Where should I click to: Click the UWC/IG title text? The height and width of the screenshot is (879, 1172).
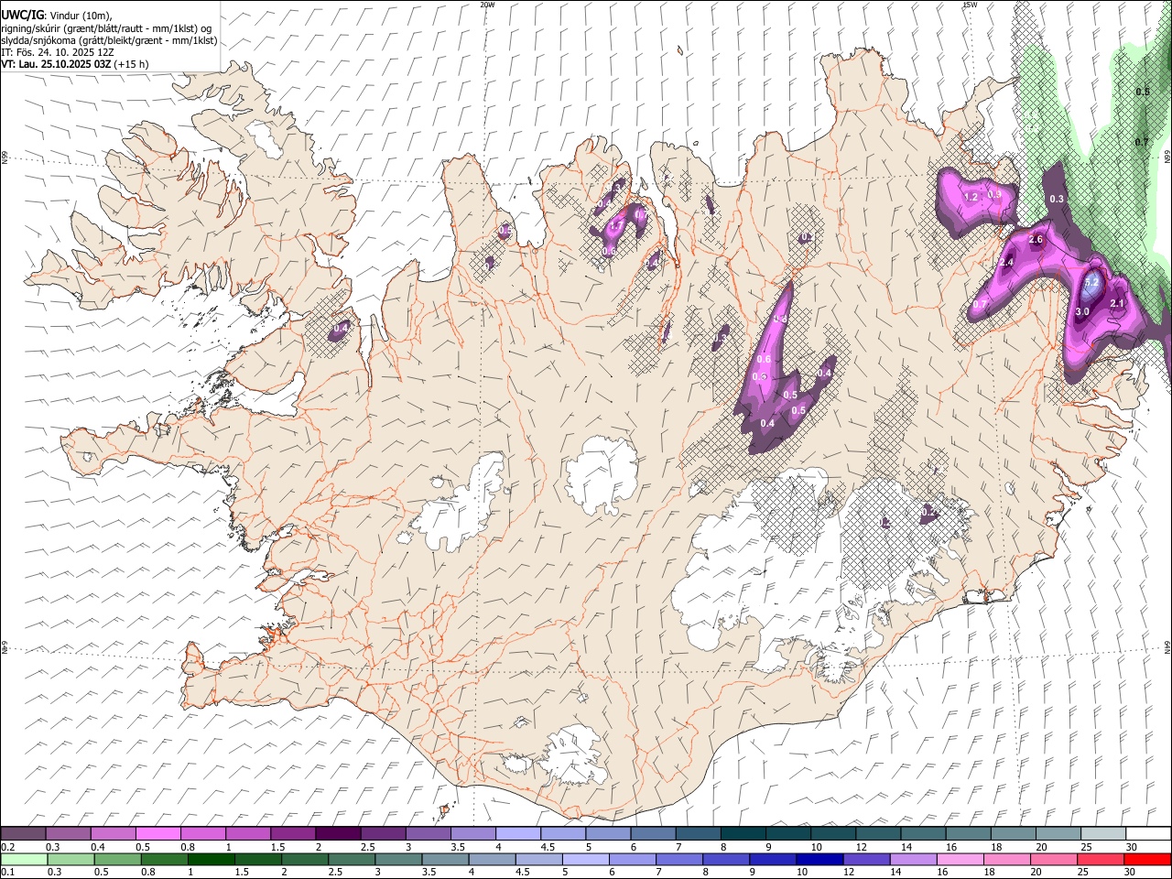click(22, 15)
